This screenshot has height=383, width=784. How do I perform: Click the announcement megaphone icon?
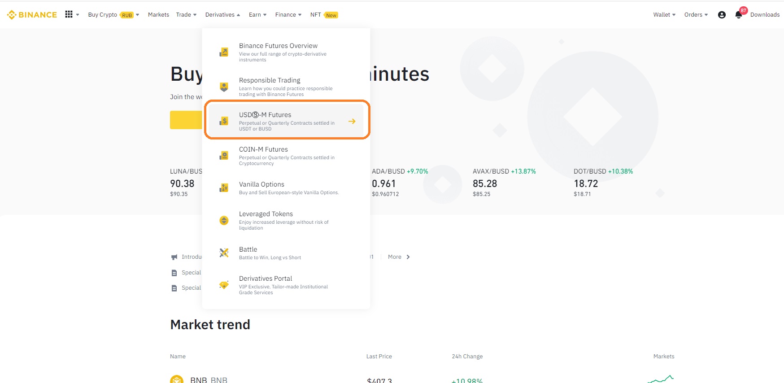click(174, 257)
